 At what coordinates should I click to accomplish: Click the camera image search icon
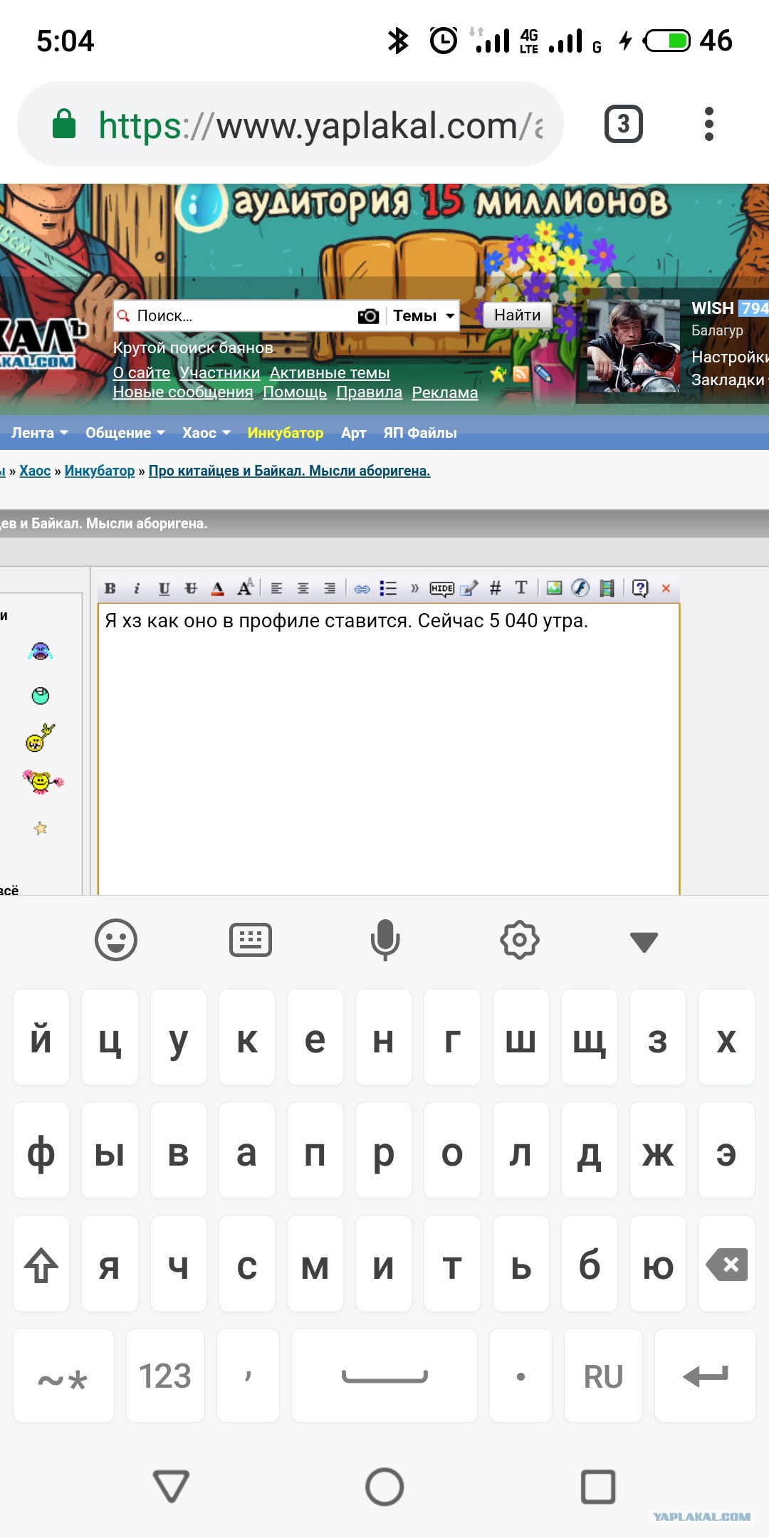point(368,316)
